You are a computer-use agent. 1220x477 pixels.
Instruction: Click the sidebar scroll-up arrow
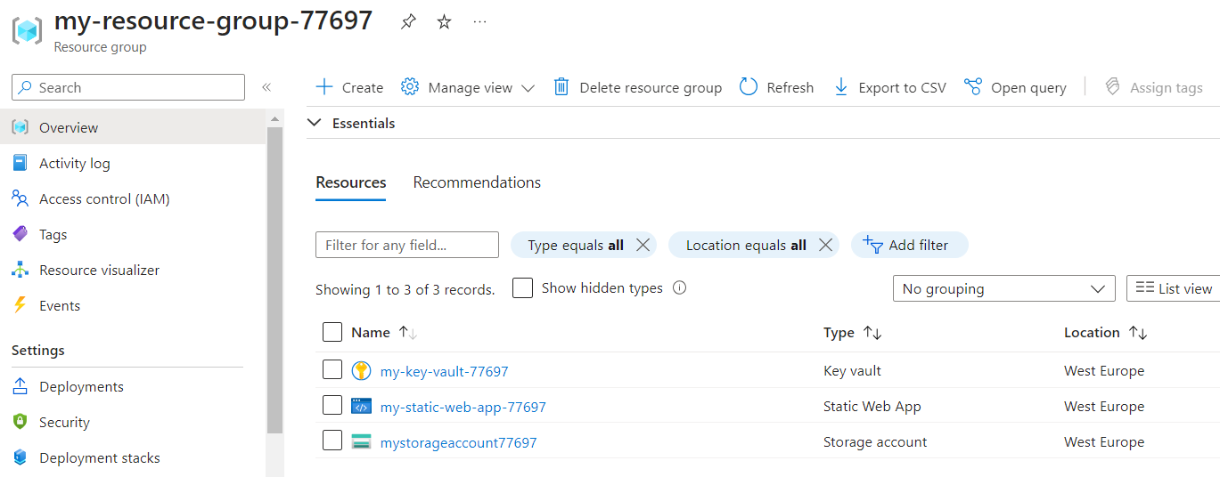(x=274, y=117)
